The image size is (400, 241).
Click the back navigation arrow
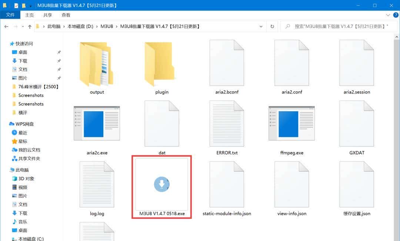click(6, 27)
